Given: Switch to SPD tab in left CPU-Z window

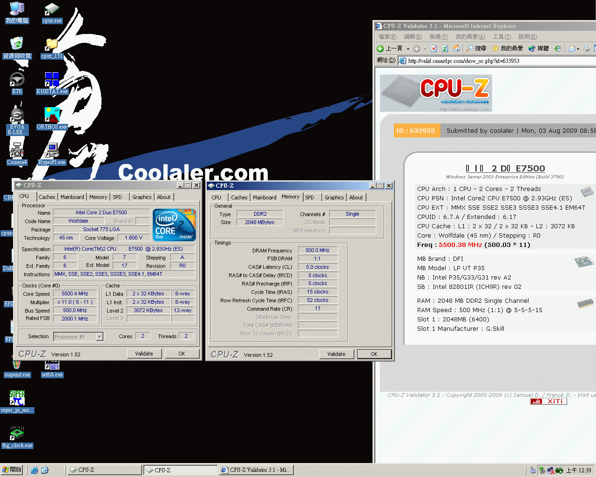Looking at the screenshot, I should pos(117,198).
